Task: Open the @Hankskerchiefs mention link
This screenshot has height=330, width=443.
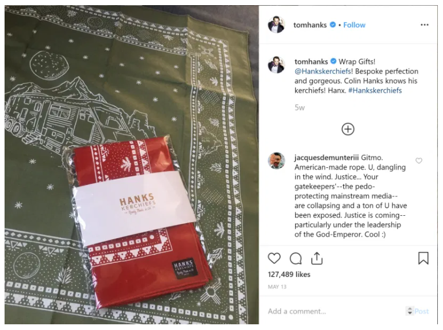Action: coord(323,71)
